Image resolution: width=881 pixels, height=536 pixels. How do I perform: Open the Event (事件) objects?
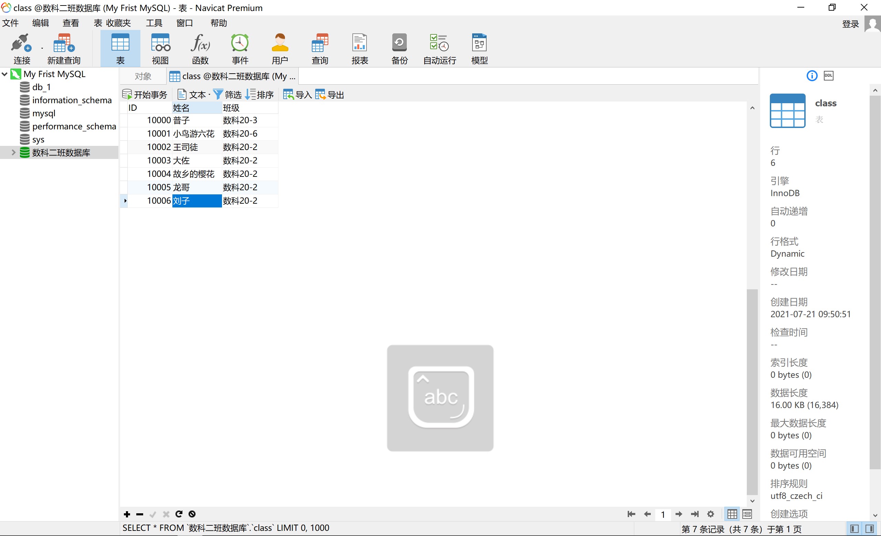[x=240, y=49]
